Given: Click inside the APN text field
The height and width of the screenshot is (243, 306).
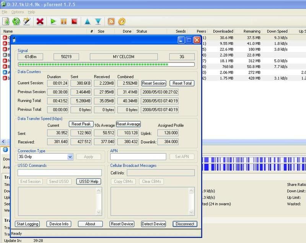Looking at the screenshot, I should [138, 157].
